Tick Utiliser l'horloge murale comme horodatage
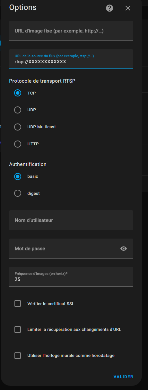Viewport: 148px width, 390px height. coord(18,356)
